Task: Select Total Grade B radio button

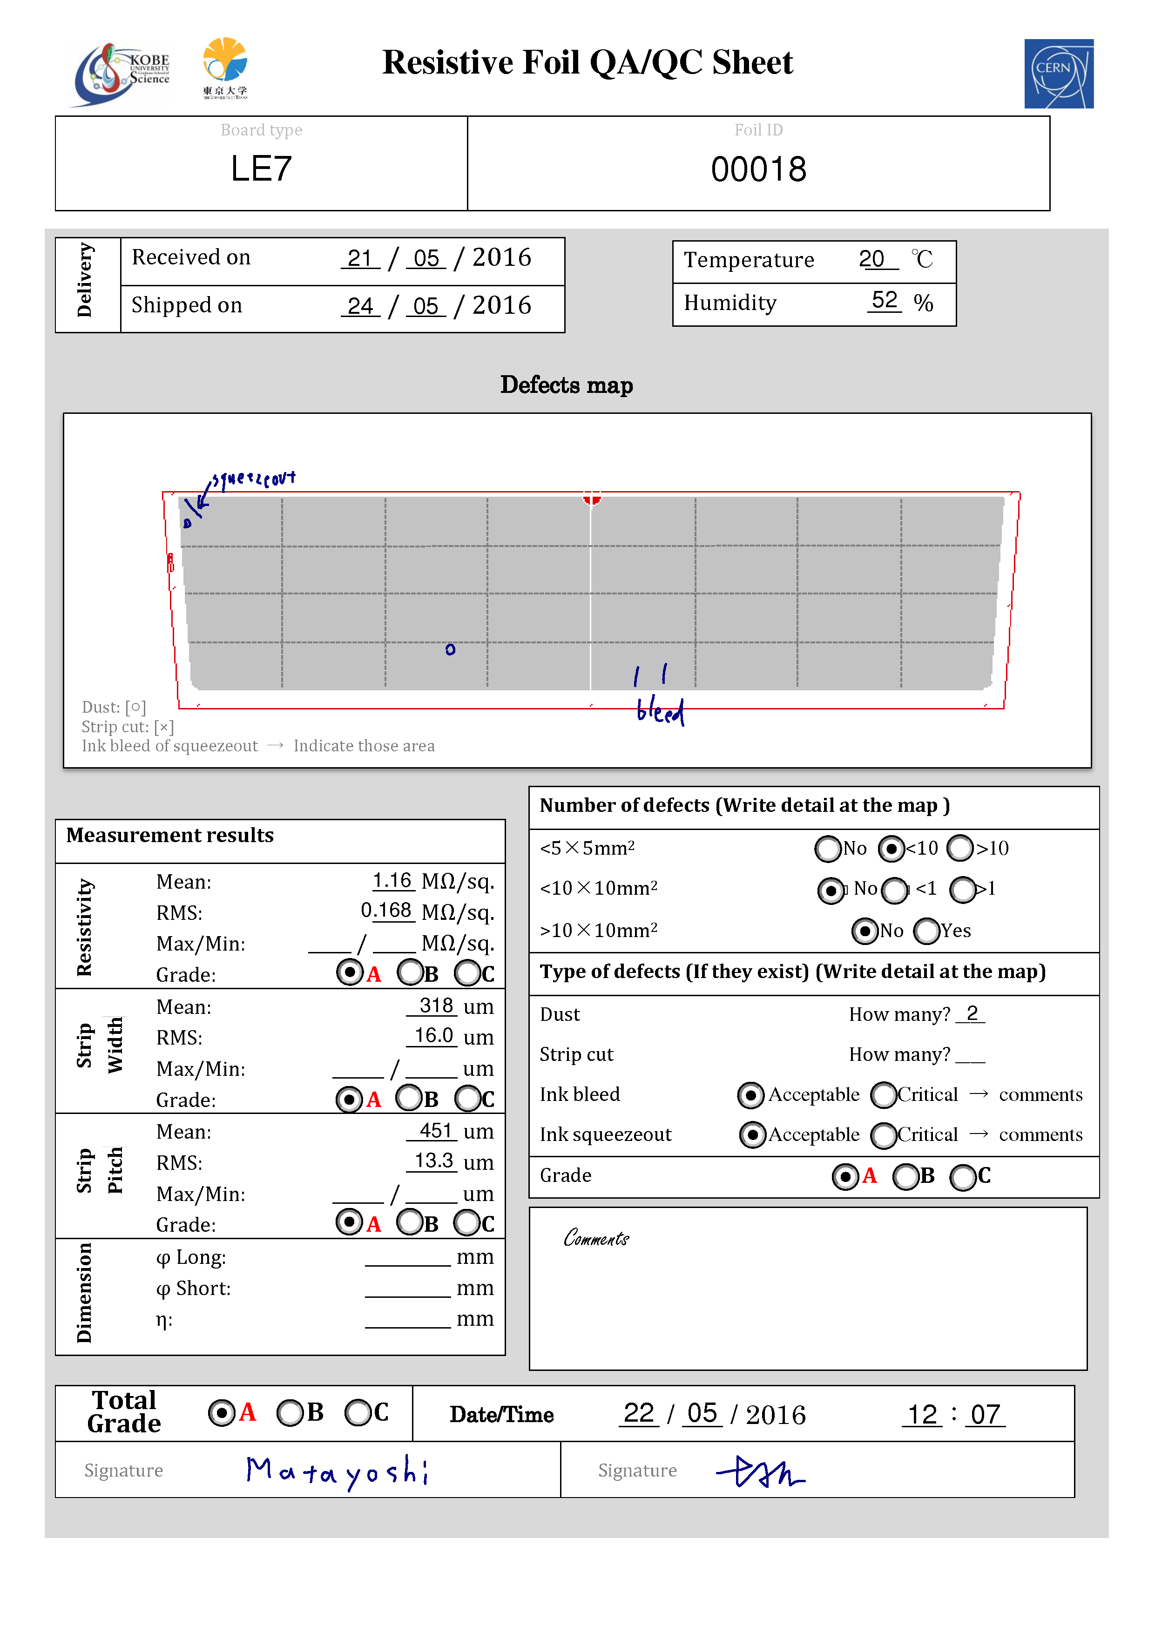Action: (290, 1413)
